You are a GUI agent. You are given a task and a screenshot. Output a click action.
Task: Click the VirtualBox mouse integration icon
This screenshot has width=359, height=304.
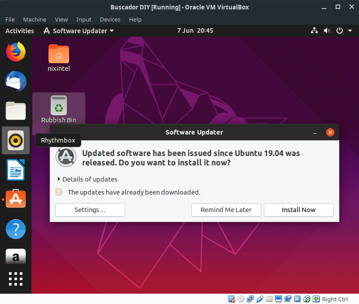point(307,299)
